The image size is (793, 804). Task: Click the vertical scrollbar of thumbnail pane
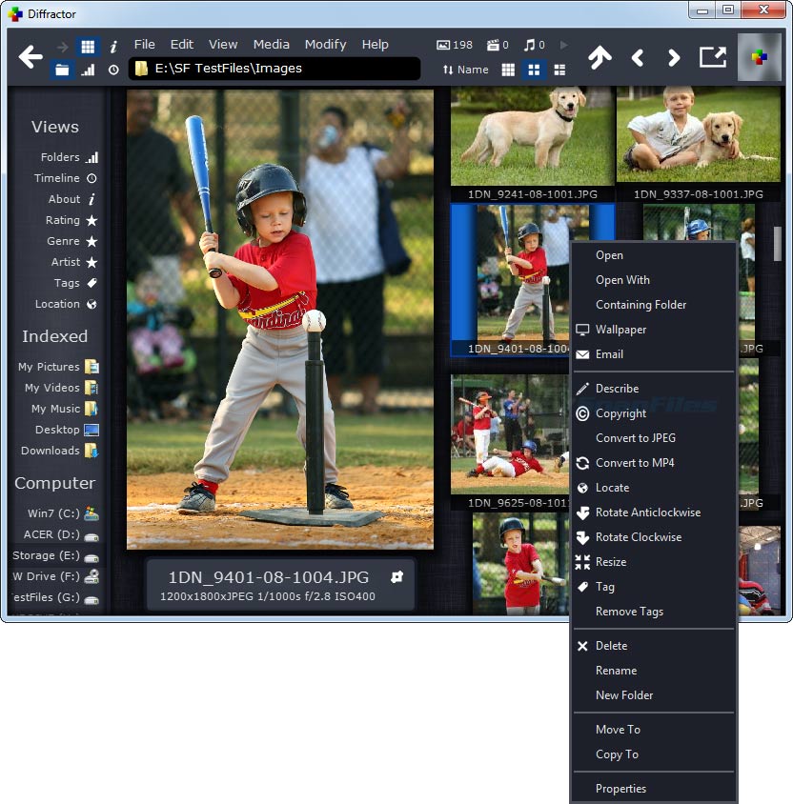tap(778, 242)
